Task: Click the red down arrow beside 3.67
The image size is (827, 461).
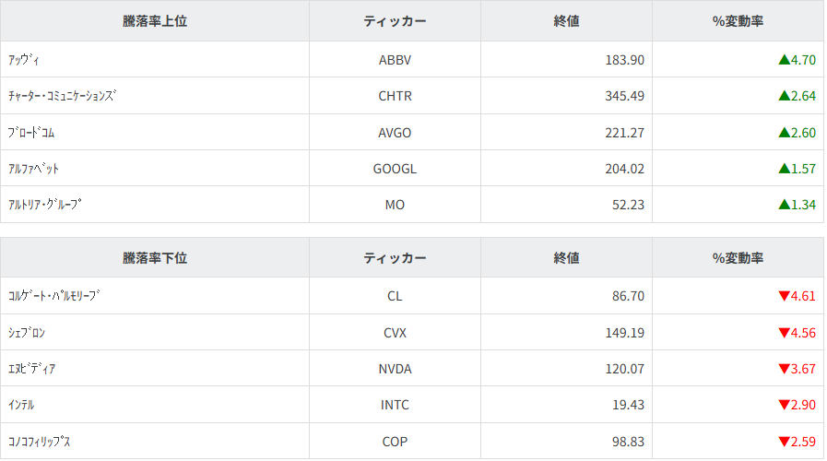Action: (784, 369)
